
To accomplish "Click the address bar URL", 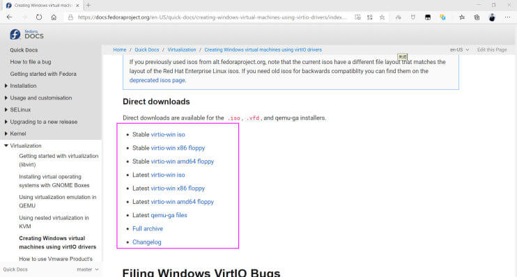I will (x=212, y=17).
